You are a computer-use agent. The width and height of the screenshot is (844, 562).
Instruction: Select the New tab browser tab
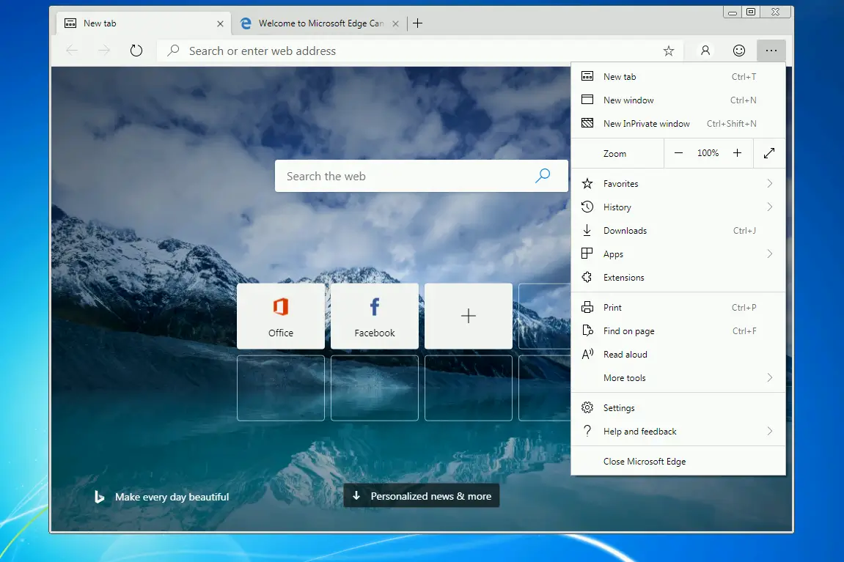pos(143,23)
